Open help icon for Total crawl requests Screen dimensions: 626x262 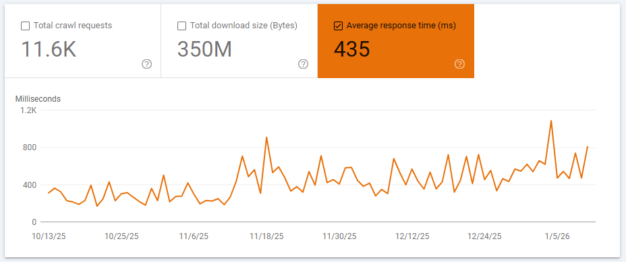tap(146, 64)
